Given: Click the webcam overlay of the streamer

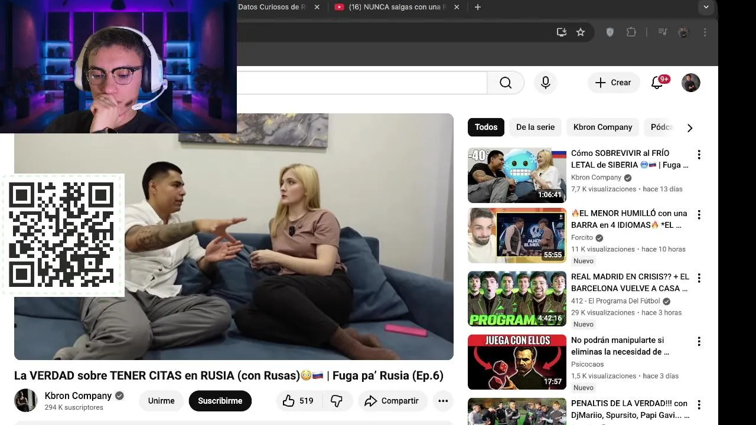Looking at the screenshot, I should [x=118, y=66].
